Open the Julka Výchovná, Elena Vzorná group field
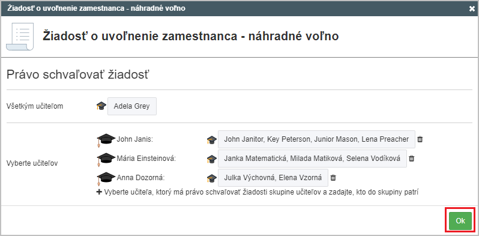Image resolution: width=479 pixels, height=236 pixels. [x=273, y=178]
